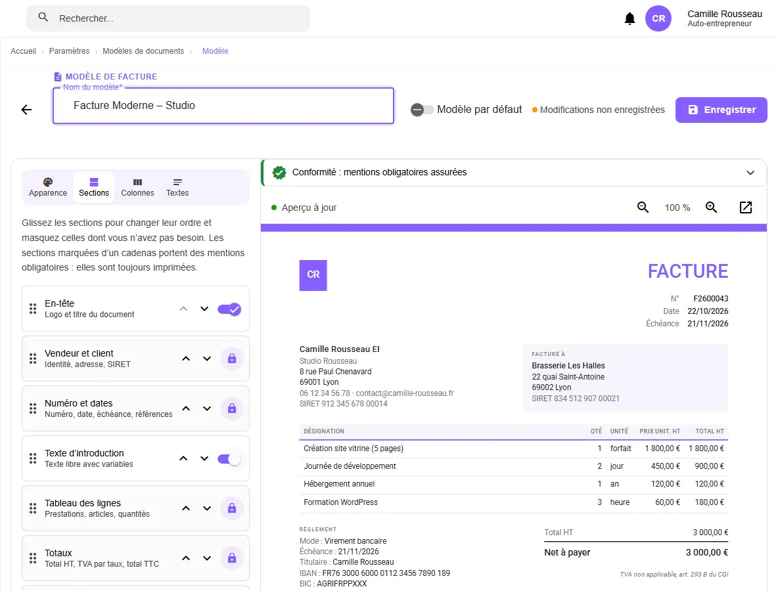Edit the Nom du modèle field
The height and width of the screenshot is (591, 778).
[x=223, y=106]
